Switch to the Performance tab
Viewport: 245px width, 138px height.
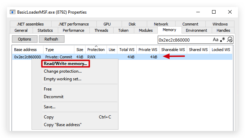click(x=74, y=30)
